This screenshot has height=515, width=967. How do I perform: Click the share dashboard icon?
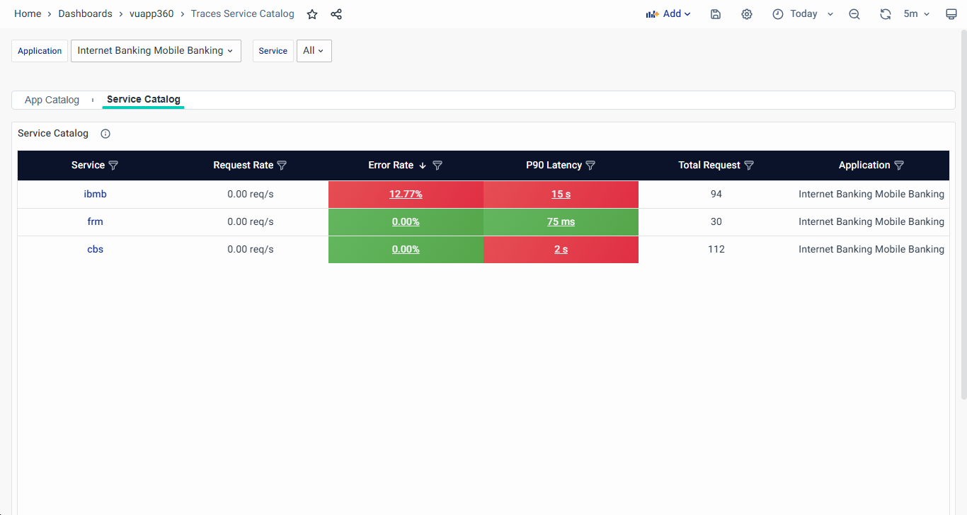(336, 14)
